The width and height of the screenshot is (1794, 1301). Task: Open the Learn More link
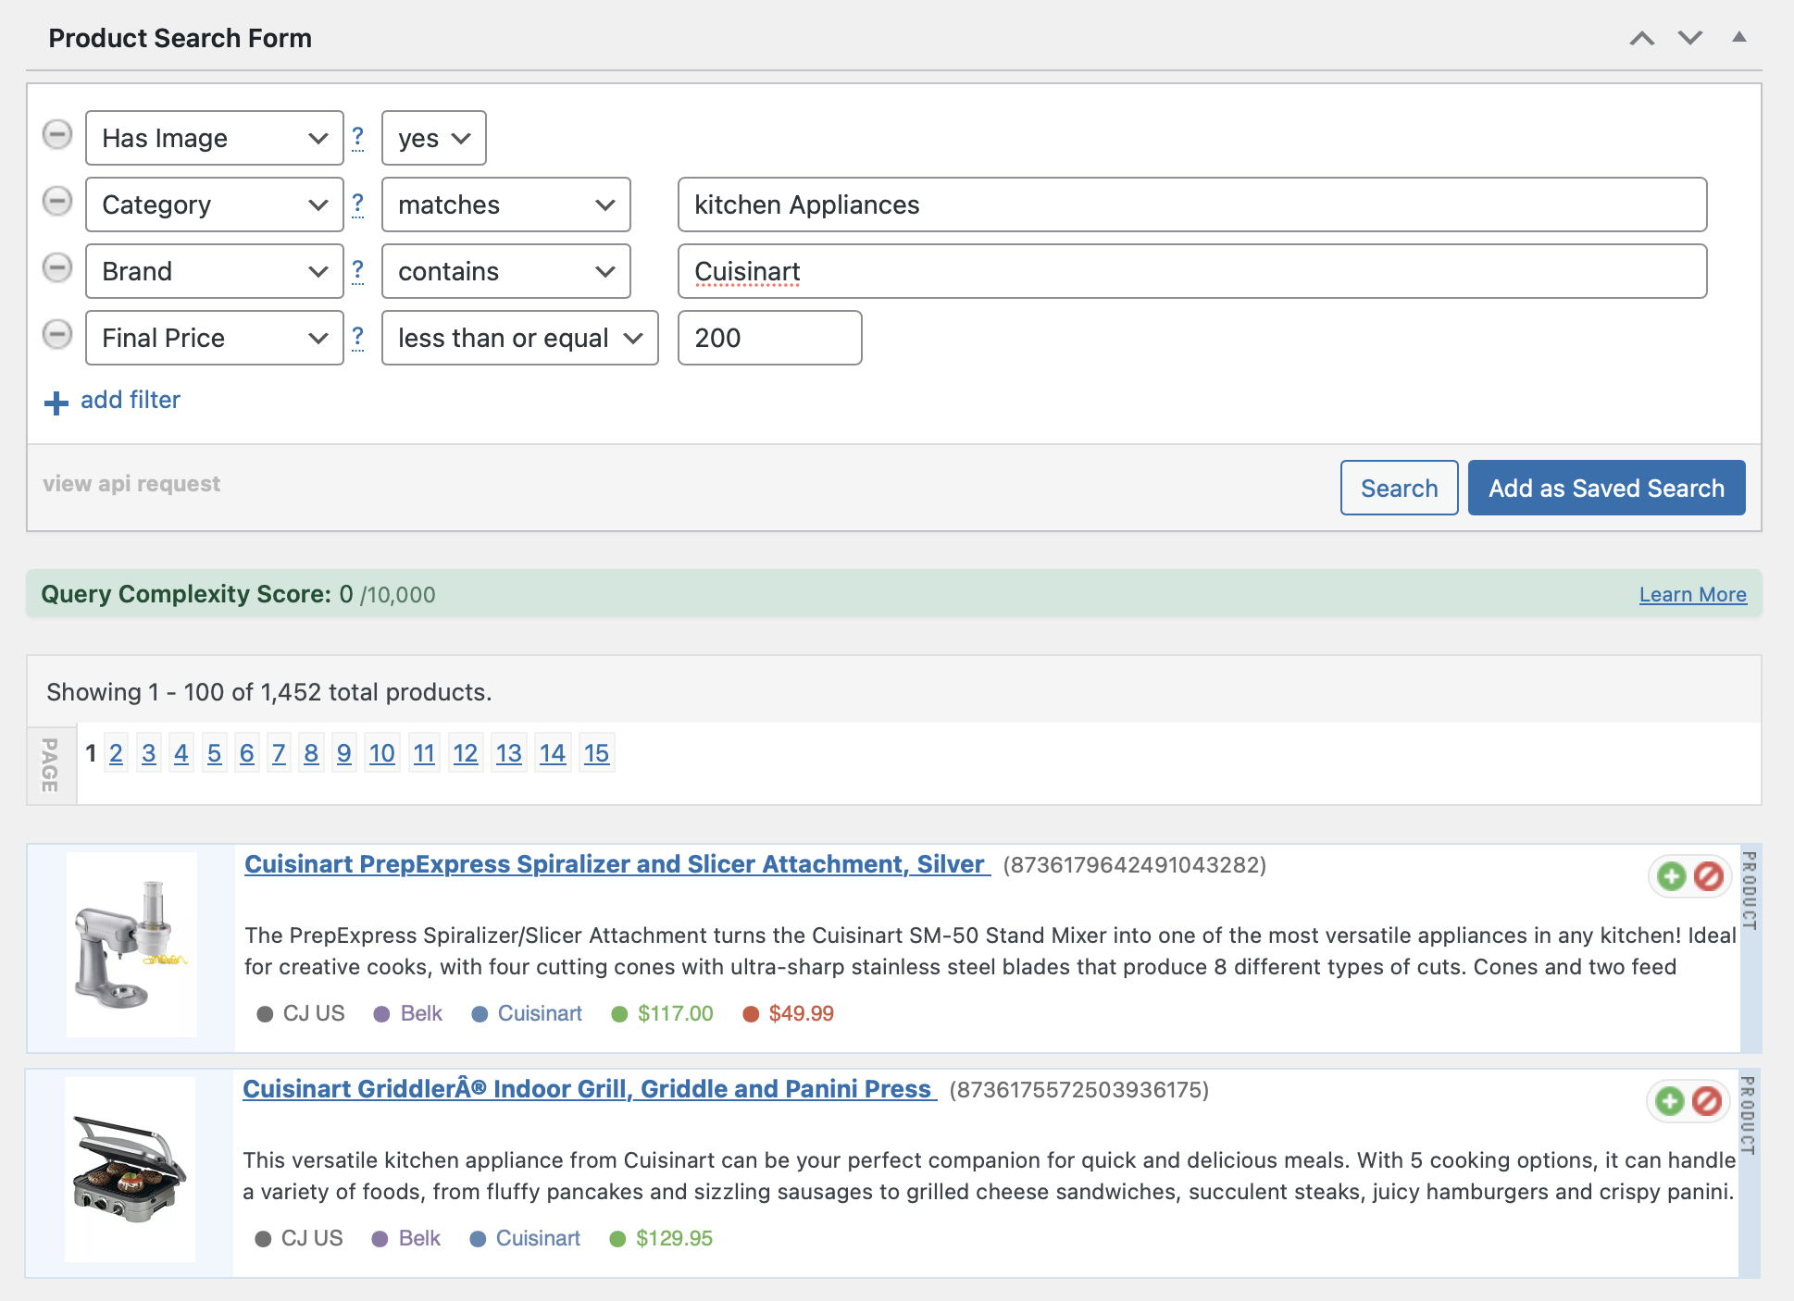(x=1693, y=594)
